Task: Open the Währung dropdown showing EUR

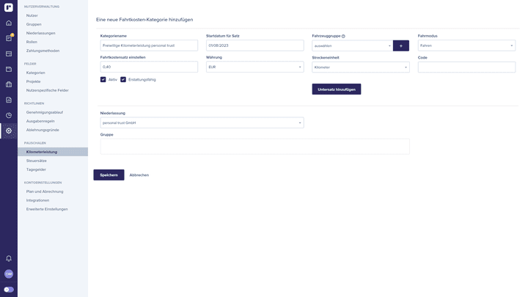Action: pos(254,67)
